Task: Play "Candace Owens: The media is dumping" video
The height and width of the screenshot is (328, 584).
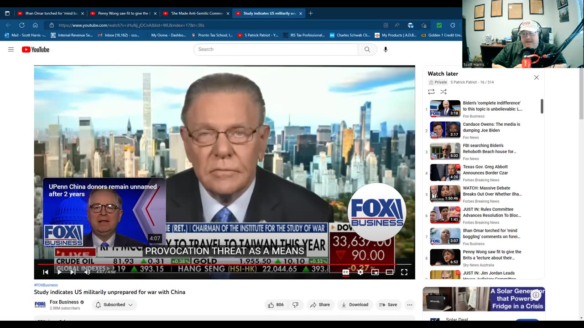Action: click(x=484, y=130)
